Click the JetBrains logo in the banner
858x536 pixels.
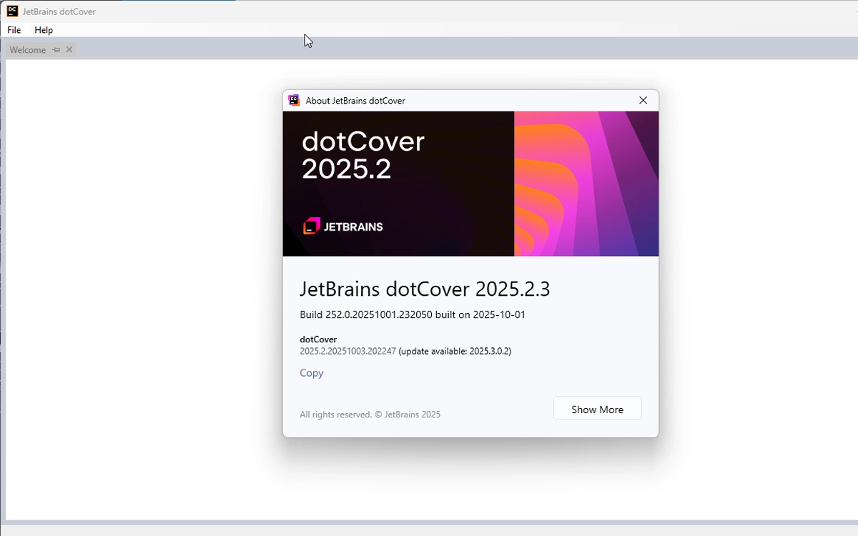point(343,227)
